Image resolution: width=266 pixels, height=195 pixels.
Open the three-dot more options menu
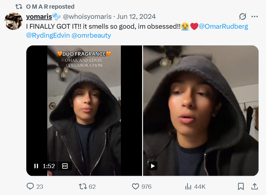click(x=255, y=16)
